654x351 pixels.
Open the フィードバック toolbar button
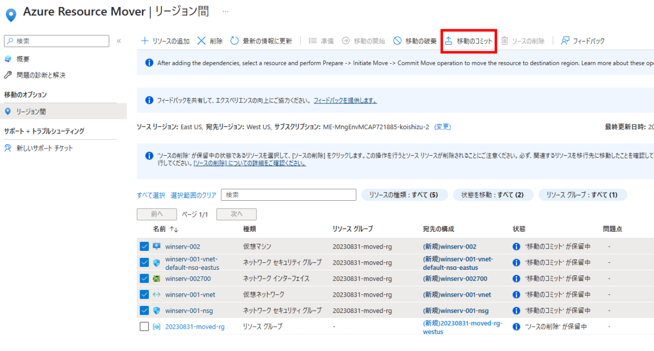(x=583, y=41)
